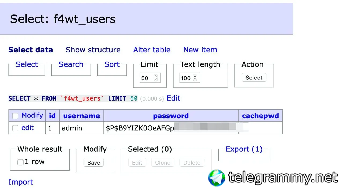This screenshot has height=194, width=343.
Task: Adjust the Limit value stepper arrows
Action: tap(156, 78)
